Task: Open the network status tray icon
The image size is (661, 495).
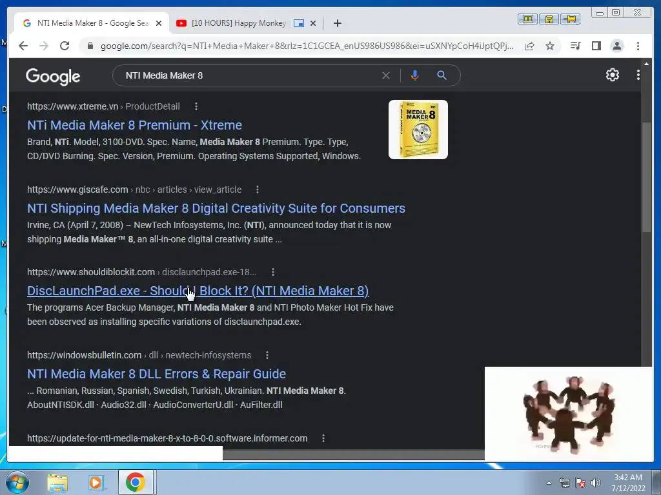Action: pyautogui.click(x=564, y=483)
